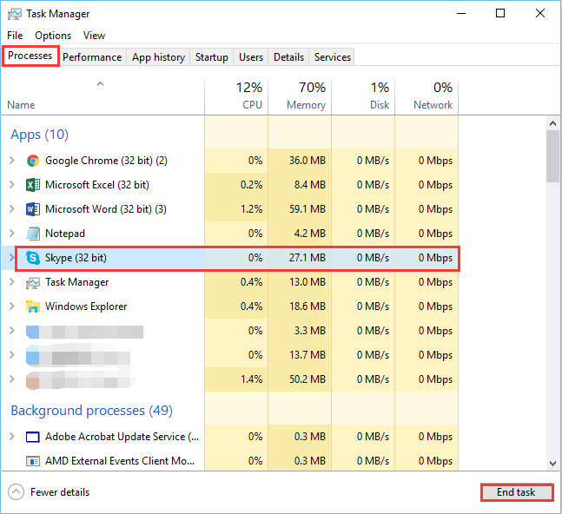Image resolution: width=562 pixels, height=514 pixels.
Task: Select the Apps (10) group heading
Action: (39, 135)
